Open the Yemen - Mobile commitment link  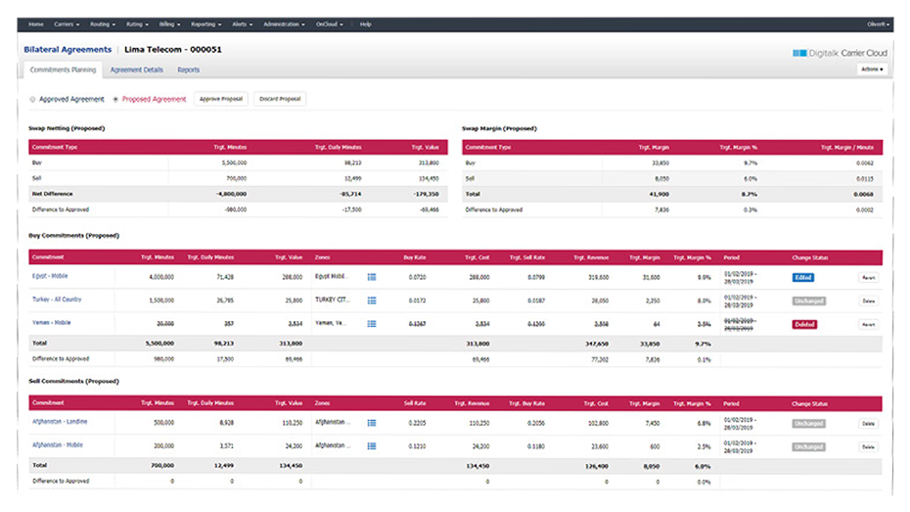(x=51, y=323)
